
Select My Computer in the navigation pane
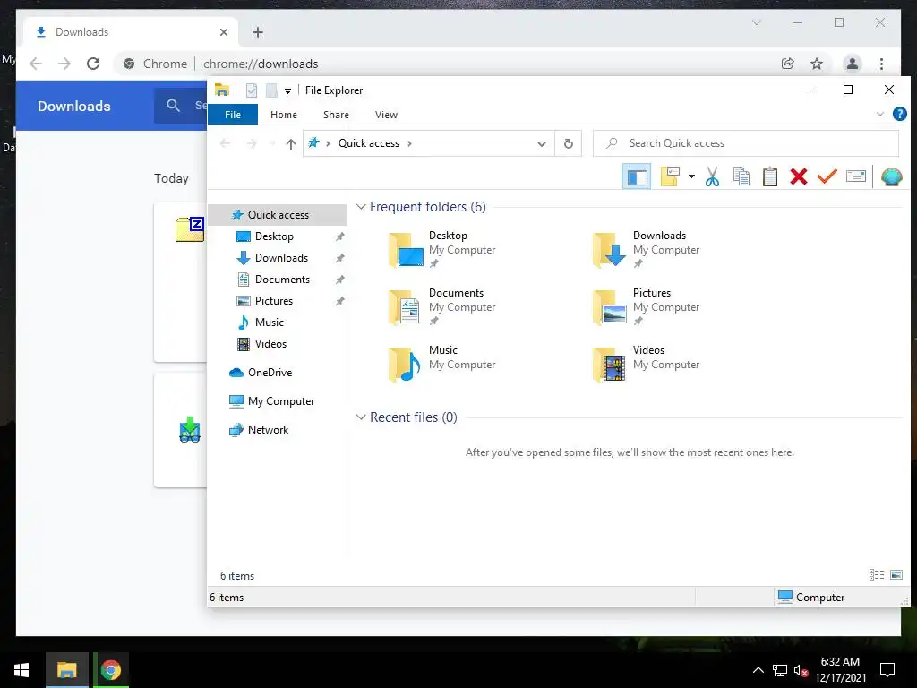[281, 401]
